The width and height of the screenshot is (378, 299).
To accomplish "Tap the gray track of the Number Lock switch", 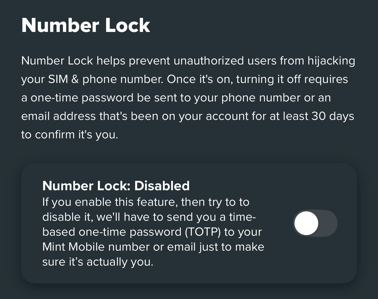I will tap(328, 223).
